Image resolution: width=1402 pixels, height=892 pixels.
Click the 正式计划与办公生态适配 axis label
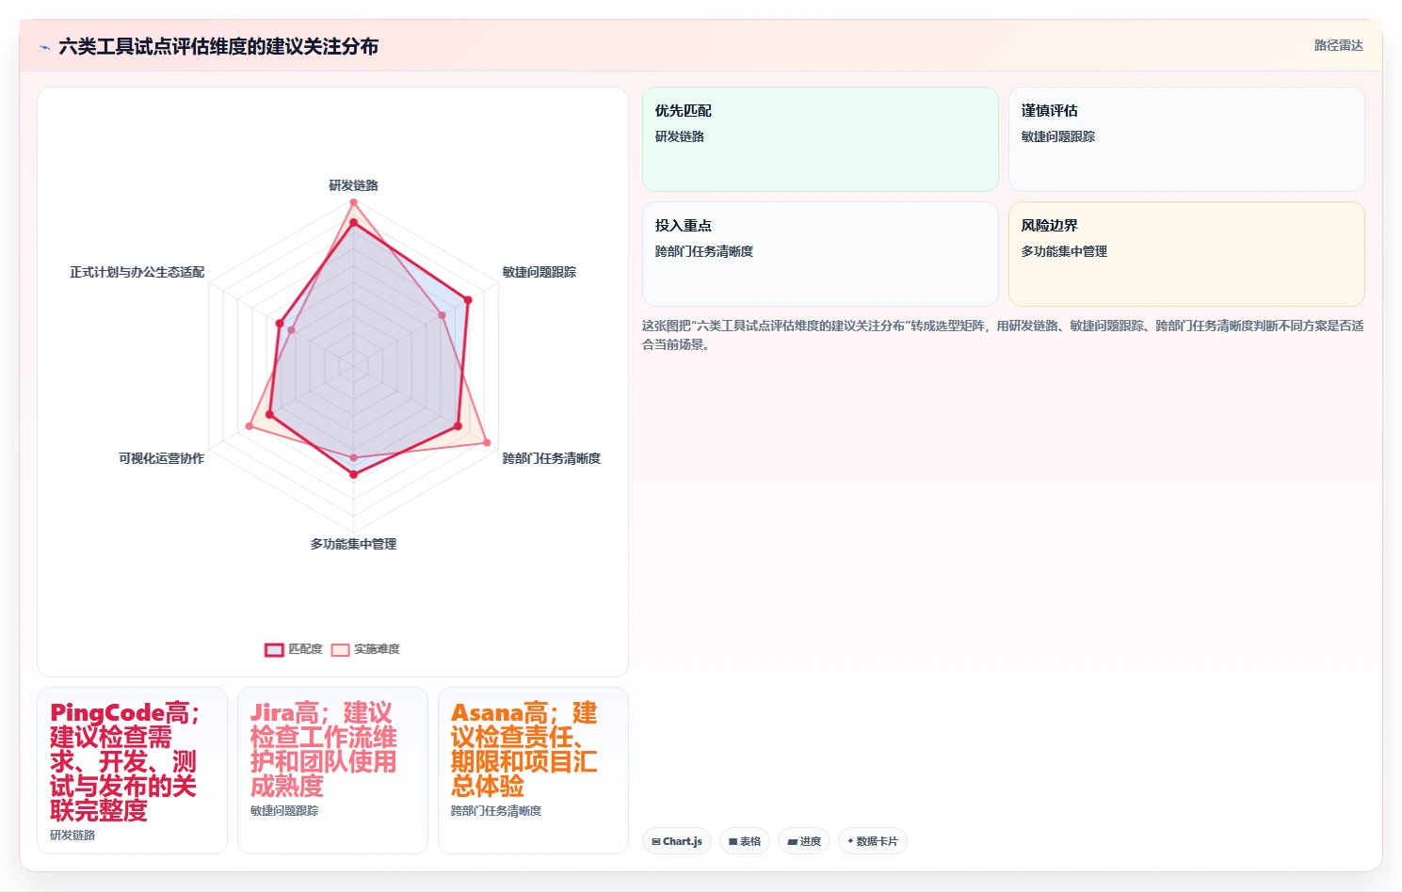pyautogui.click(x=137, y=272)
